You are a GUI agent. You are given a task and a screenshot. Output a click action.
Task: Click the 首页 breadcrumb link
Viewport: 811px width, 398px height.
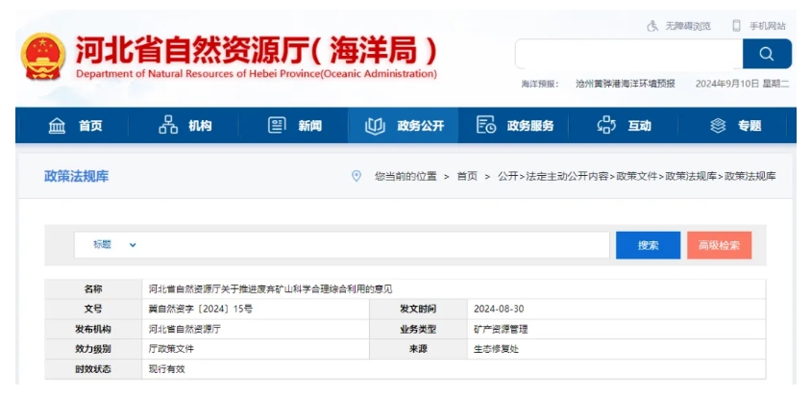point(467,176)
